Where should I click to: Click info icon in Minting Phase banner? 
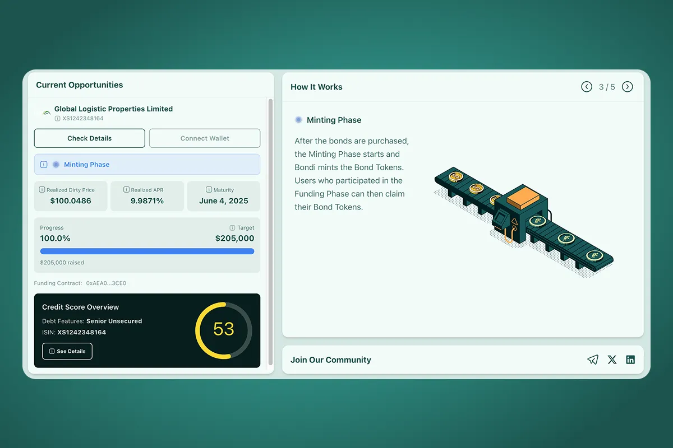tap(44, 165)
